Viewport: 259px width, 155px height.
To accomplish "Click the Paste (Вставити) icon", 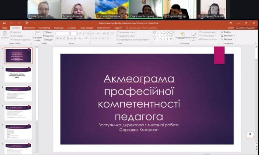I will click(5, 34).
